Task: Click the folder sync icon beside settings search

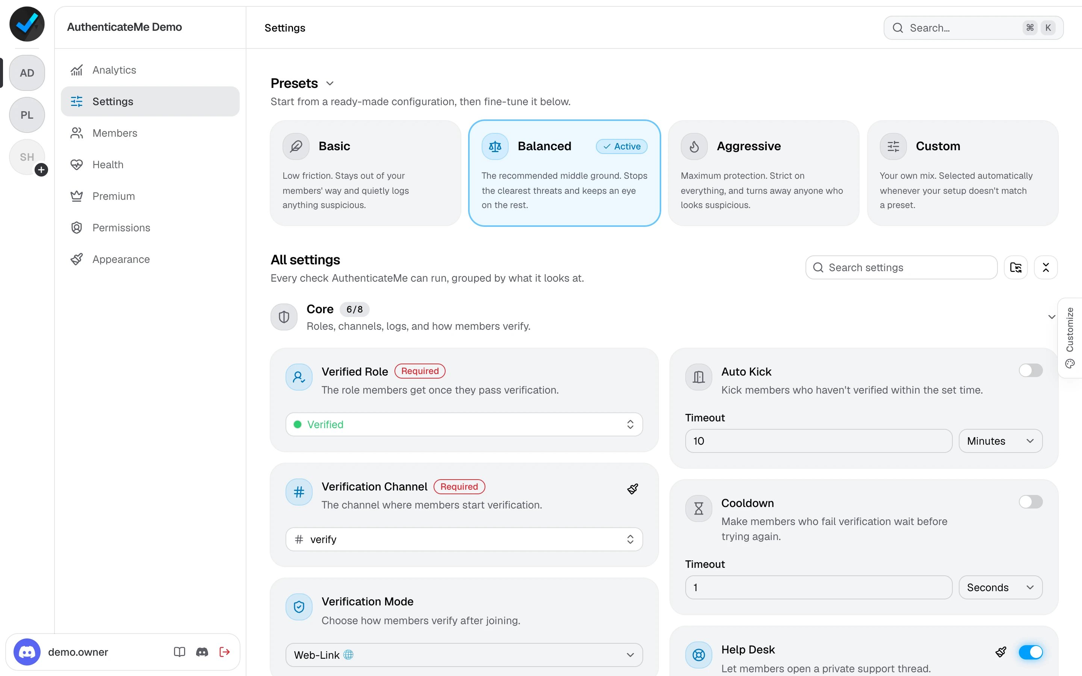Action: click(1016, 267)
